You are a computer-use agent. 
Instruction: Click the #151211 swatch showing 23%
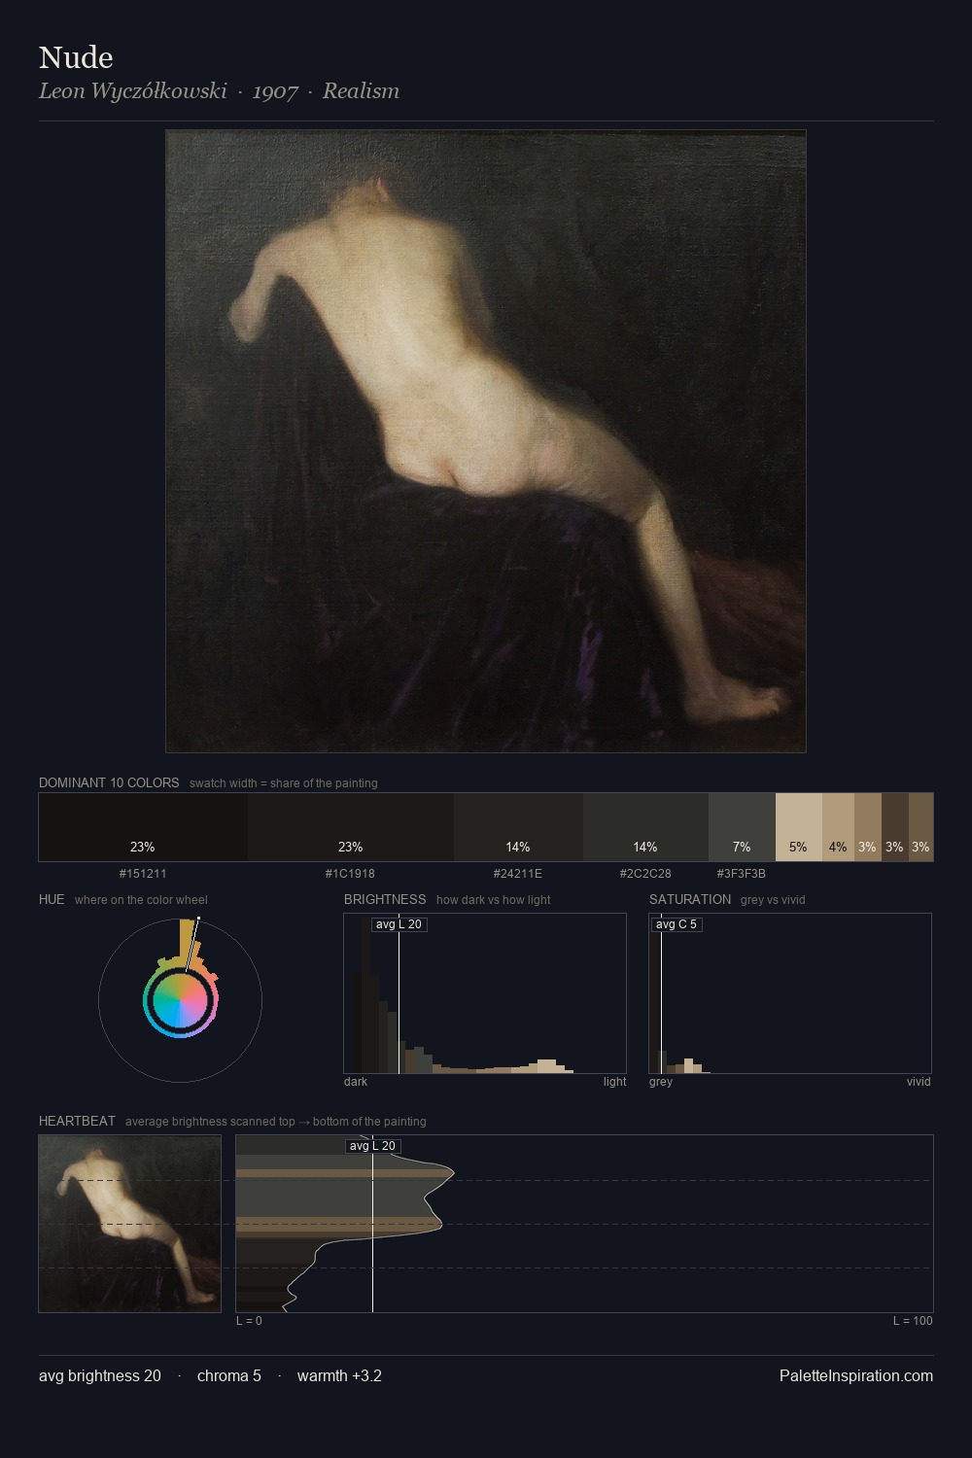pyautogui.click(x=143, y=827)
